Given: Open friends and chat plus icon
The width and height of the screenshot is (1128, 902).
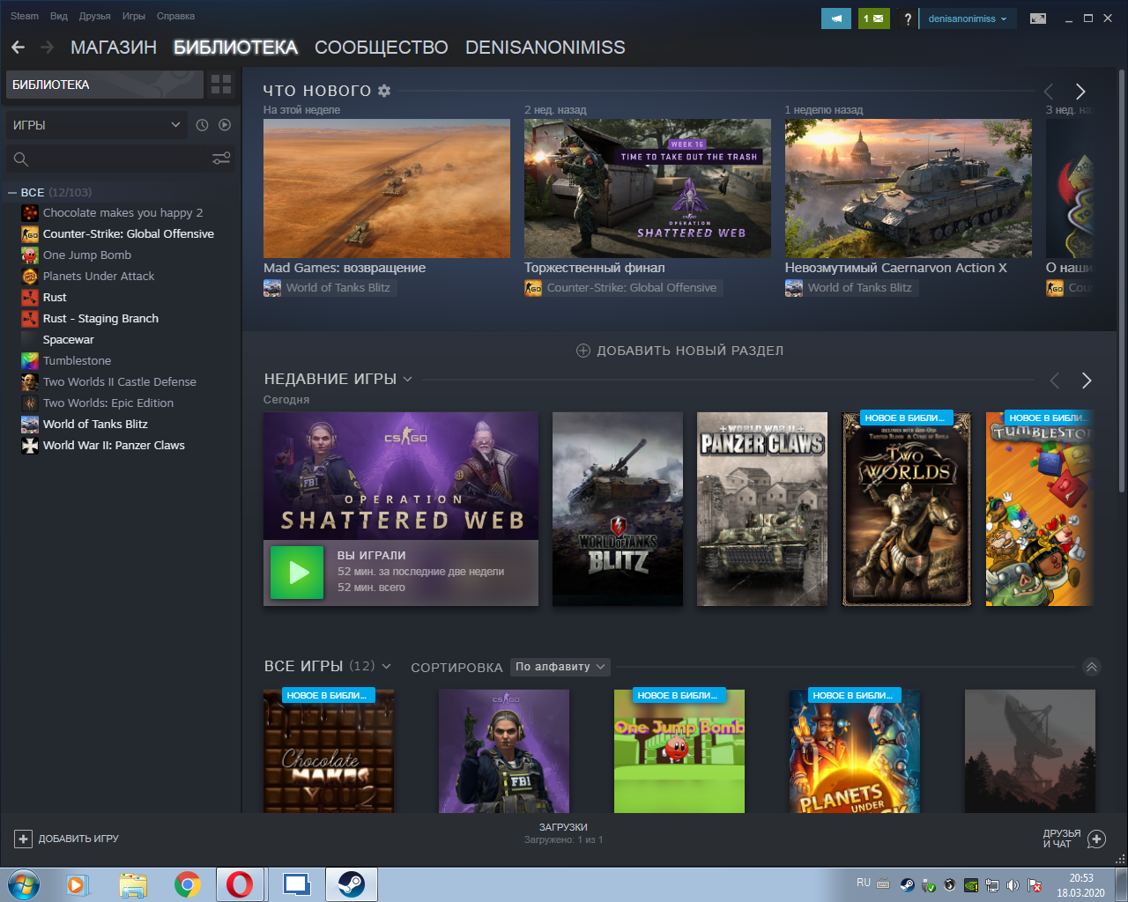Looking at the screenshot, I should (x=1096, y=839).
